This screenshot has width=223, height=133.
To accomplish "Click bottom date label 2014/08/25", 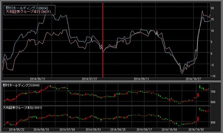I will [118, 130].
